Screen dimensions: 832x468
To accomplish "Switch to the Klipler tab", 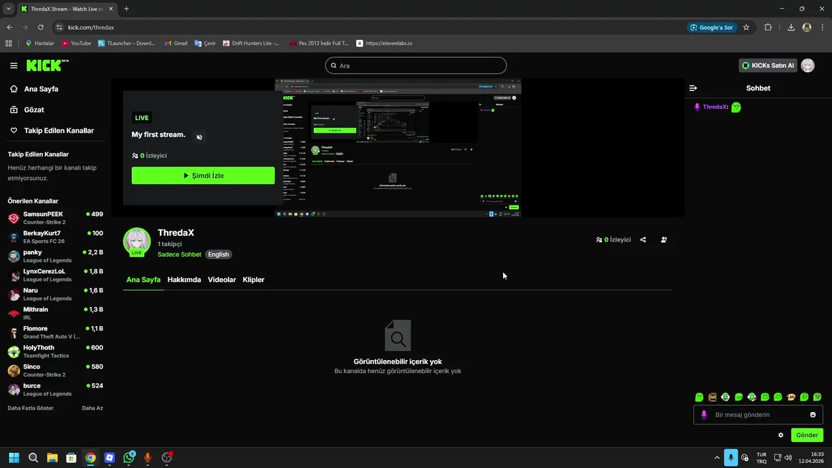I will coord(253,279).
